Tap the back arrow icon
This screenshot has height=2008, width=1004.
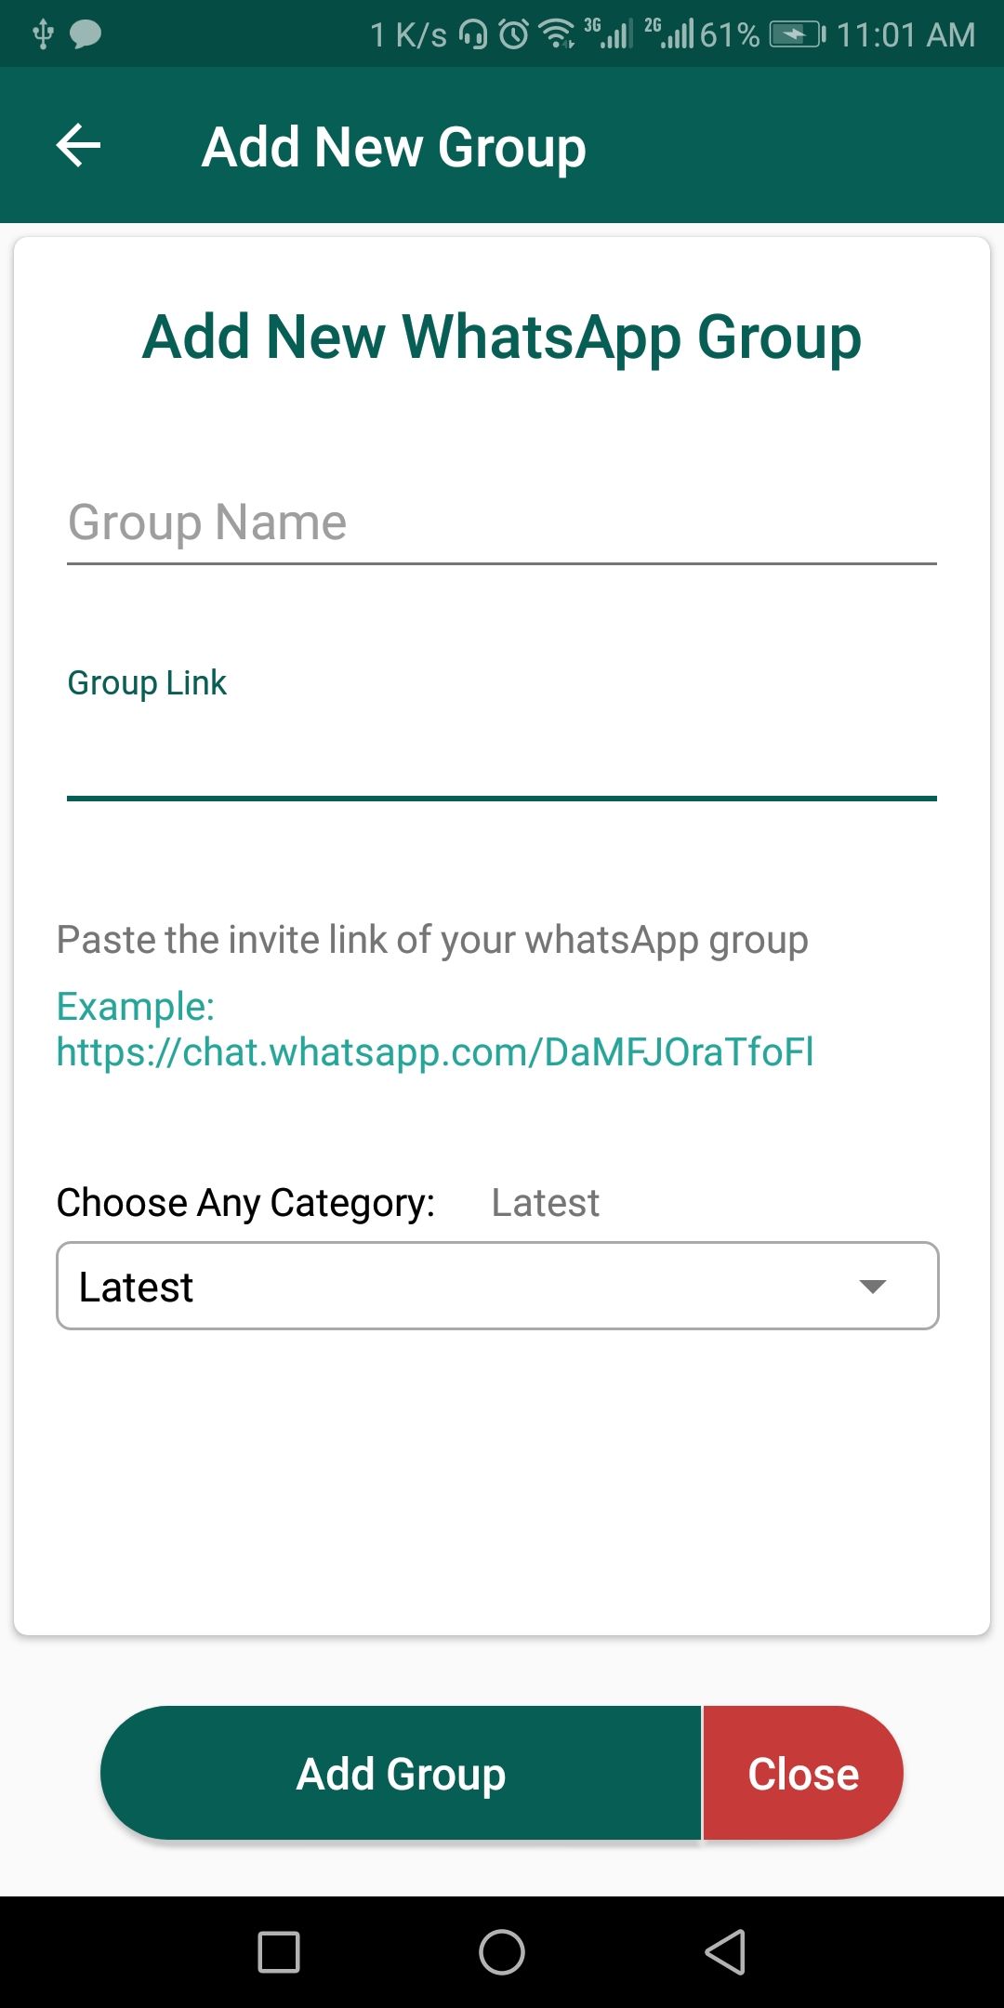[x=79, y=146]
